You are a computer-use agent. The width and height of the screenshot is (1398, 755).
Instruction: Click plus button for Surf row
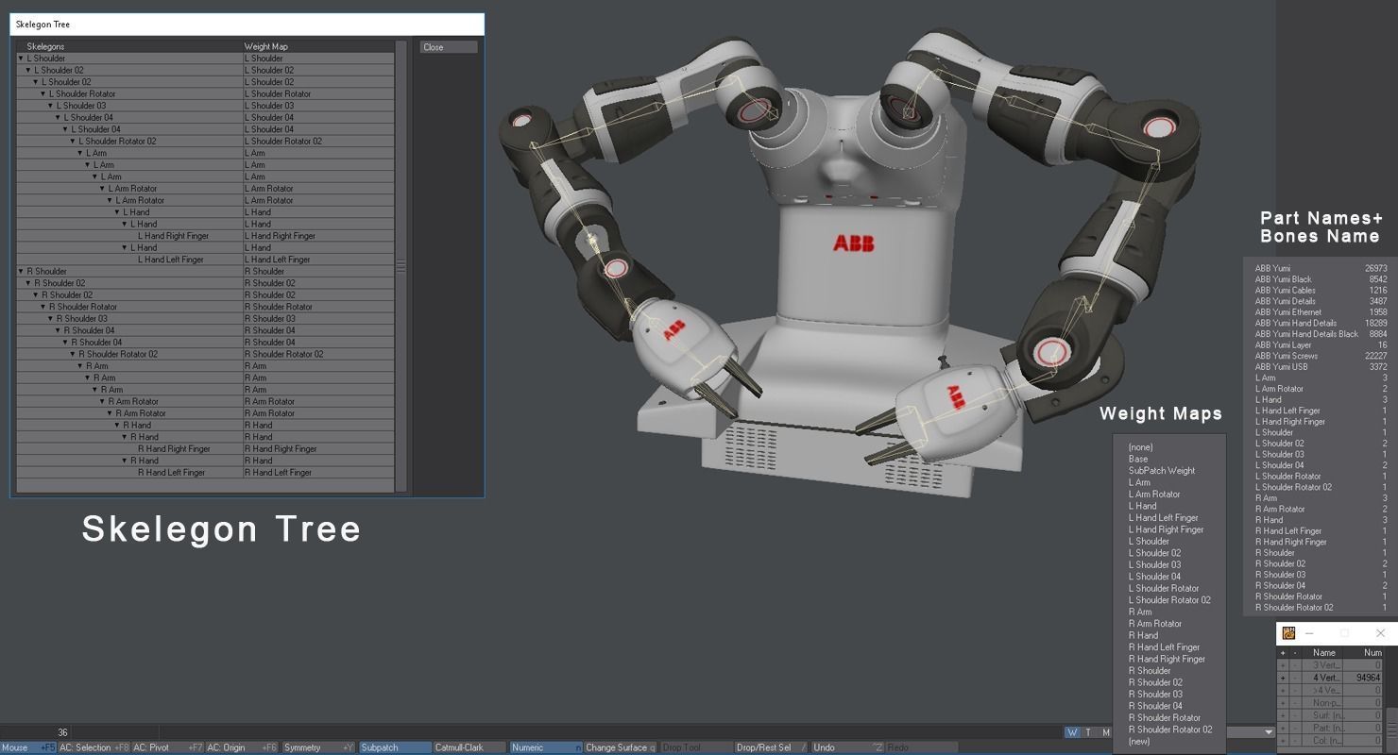click(x=1282, y=715)
